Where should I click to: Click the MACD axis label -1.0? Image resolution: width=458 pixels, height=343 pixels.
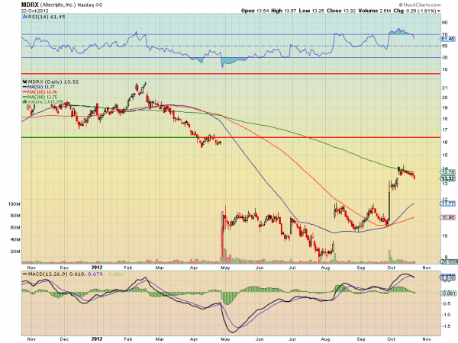[x=446, y=315]
